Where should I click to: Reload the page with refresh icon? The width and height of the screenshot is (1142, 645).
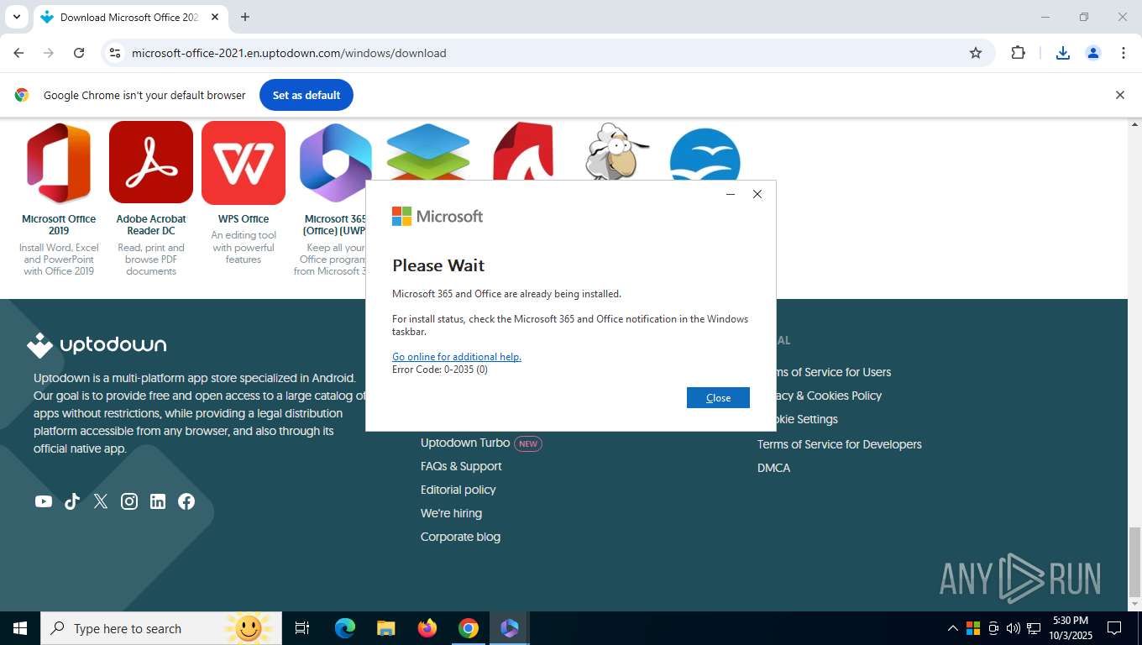[79, 53]
